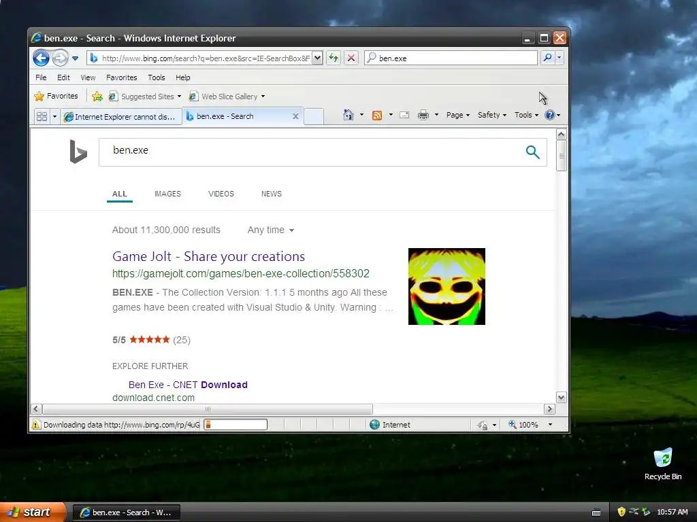This screenshot has height=522, width=697.
Task: Open the Tools menu in menu bar
Action: click(x=157, y=77)
